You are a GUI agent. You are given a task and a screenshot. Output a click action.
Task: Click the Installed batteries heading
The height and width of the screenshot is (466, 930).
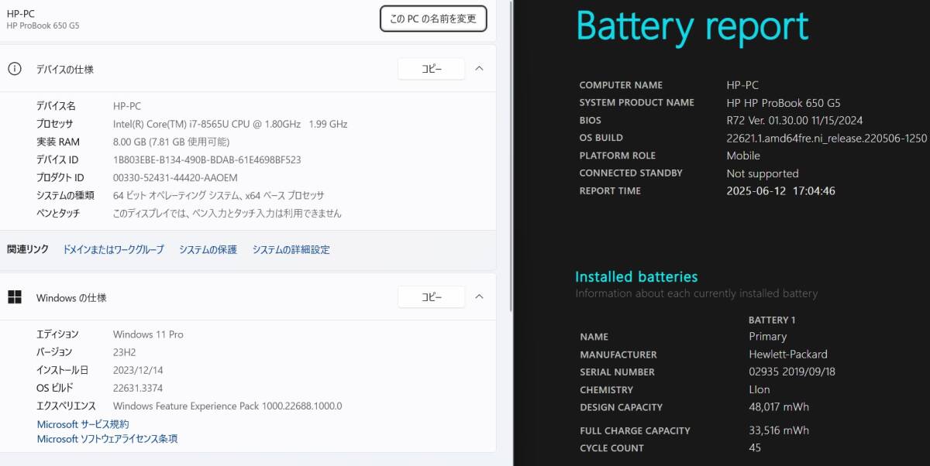[x=636, y=276]
